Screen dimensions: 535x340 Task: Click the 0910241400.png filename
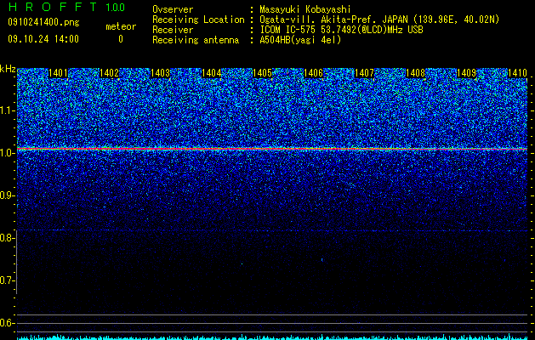pyautogui.click(x=43, y=23)
